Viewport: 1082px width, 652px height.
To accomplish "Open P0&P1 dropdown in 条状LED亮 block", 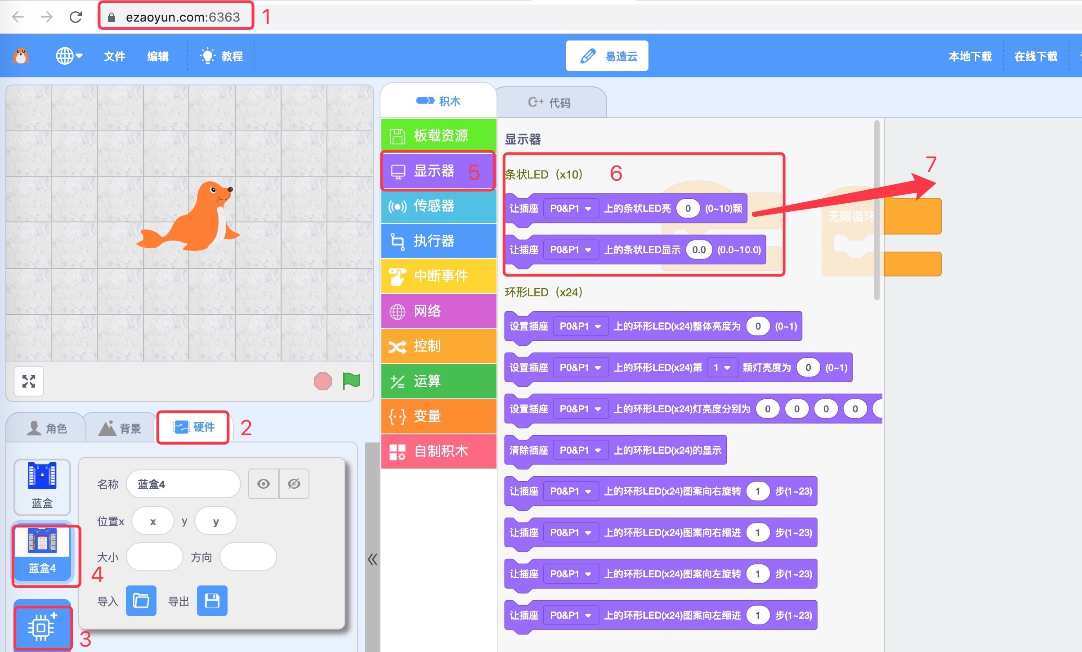I will pos(571,209).
